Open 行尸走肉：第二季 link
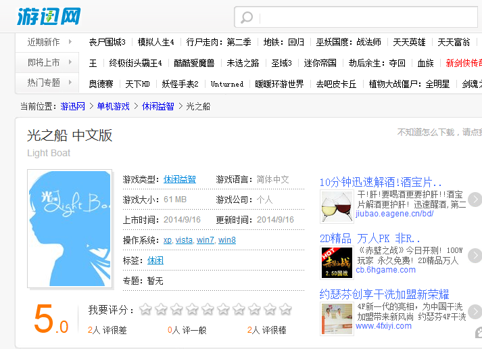Screen dimensions: 482x349 pyautogui.click(x=218, y=42)
